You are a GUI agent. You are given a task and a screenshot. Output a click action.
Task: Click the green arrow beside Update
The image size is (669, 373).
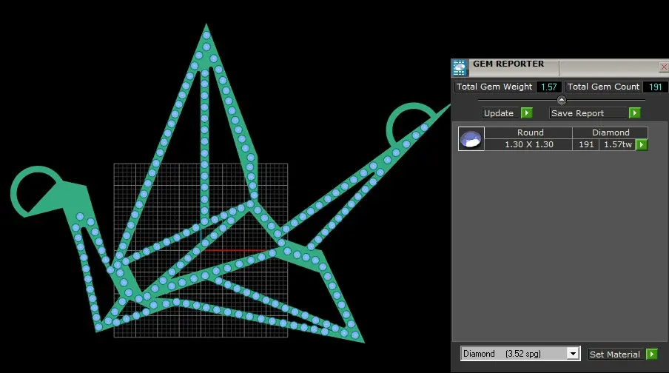[x=527, y=112]
